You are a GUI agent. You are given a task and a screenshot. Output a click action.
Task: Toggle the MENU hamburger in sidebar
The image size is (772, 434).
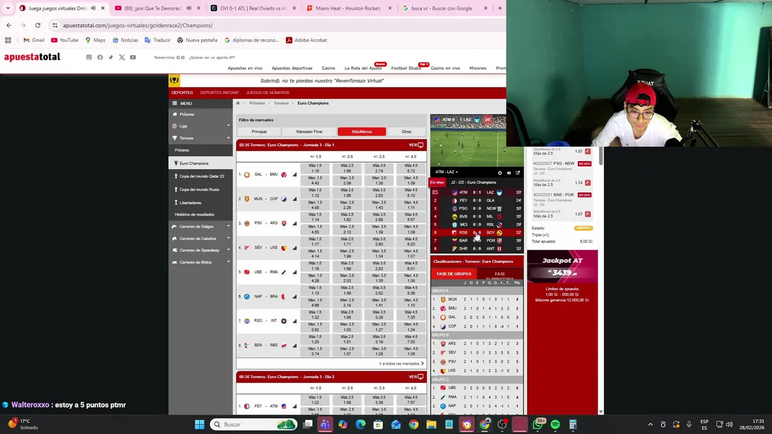[x=175, y=104]
